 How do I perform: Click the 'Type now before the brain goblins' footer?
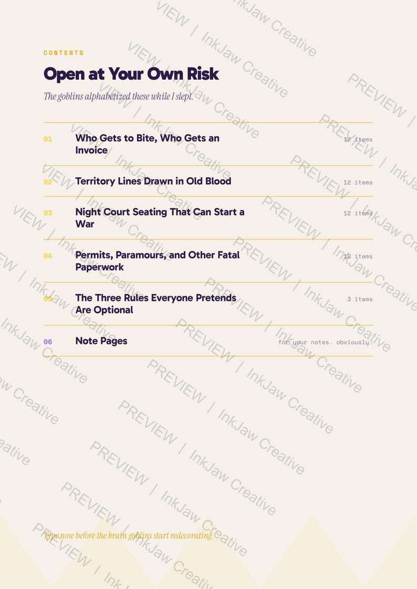point(129,536)
